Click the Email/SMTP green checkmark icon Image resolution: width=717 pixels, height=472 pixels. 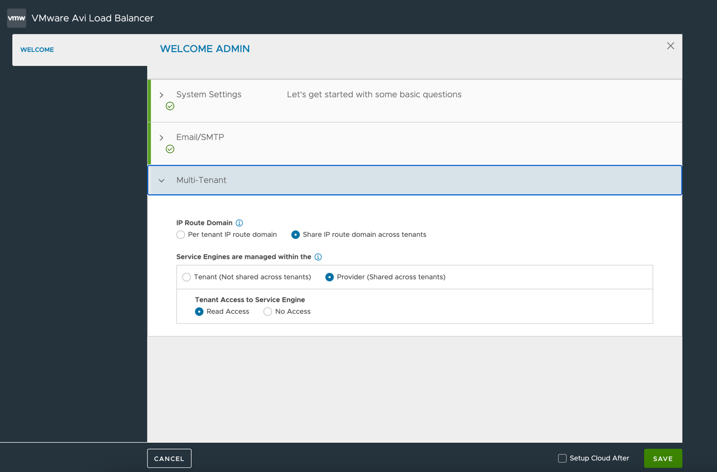pyautogui.click(x=170, y=149)
